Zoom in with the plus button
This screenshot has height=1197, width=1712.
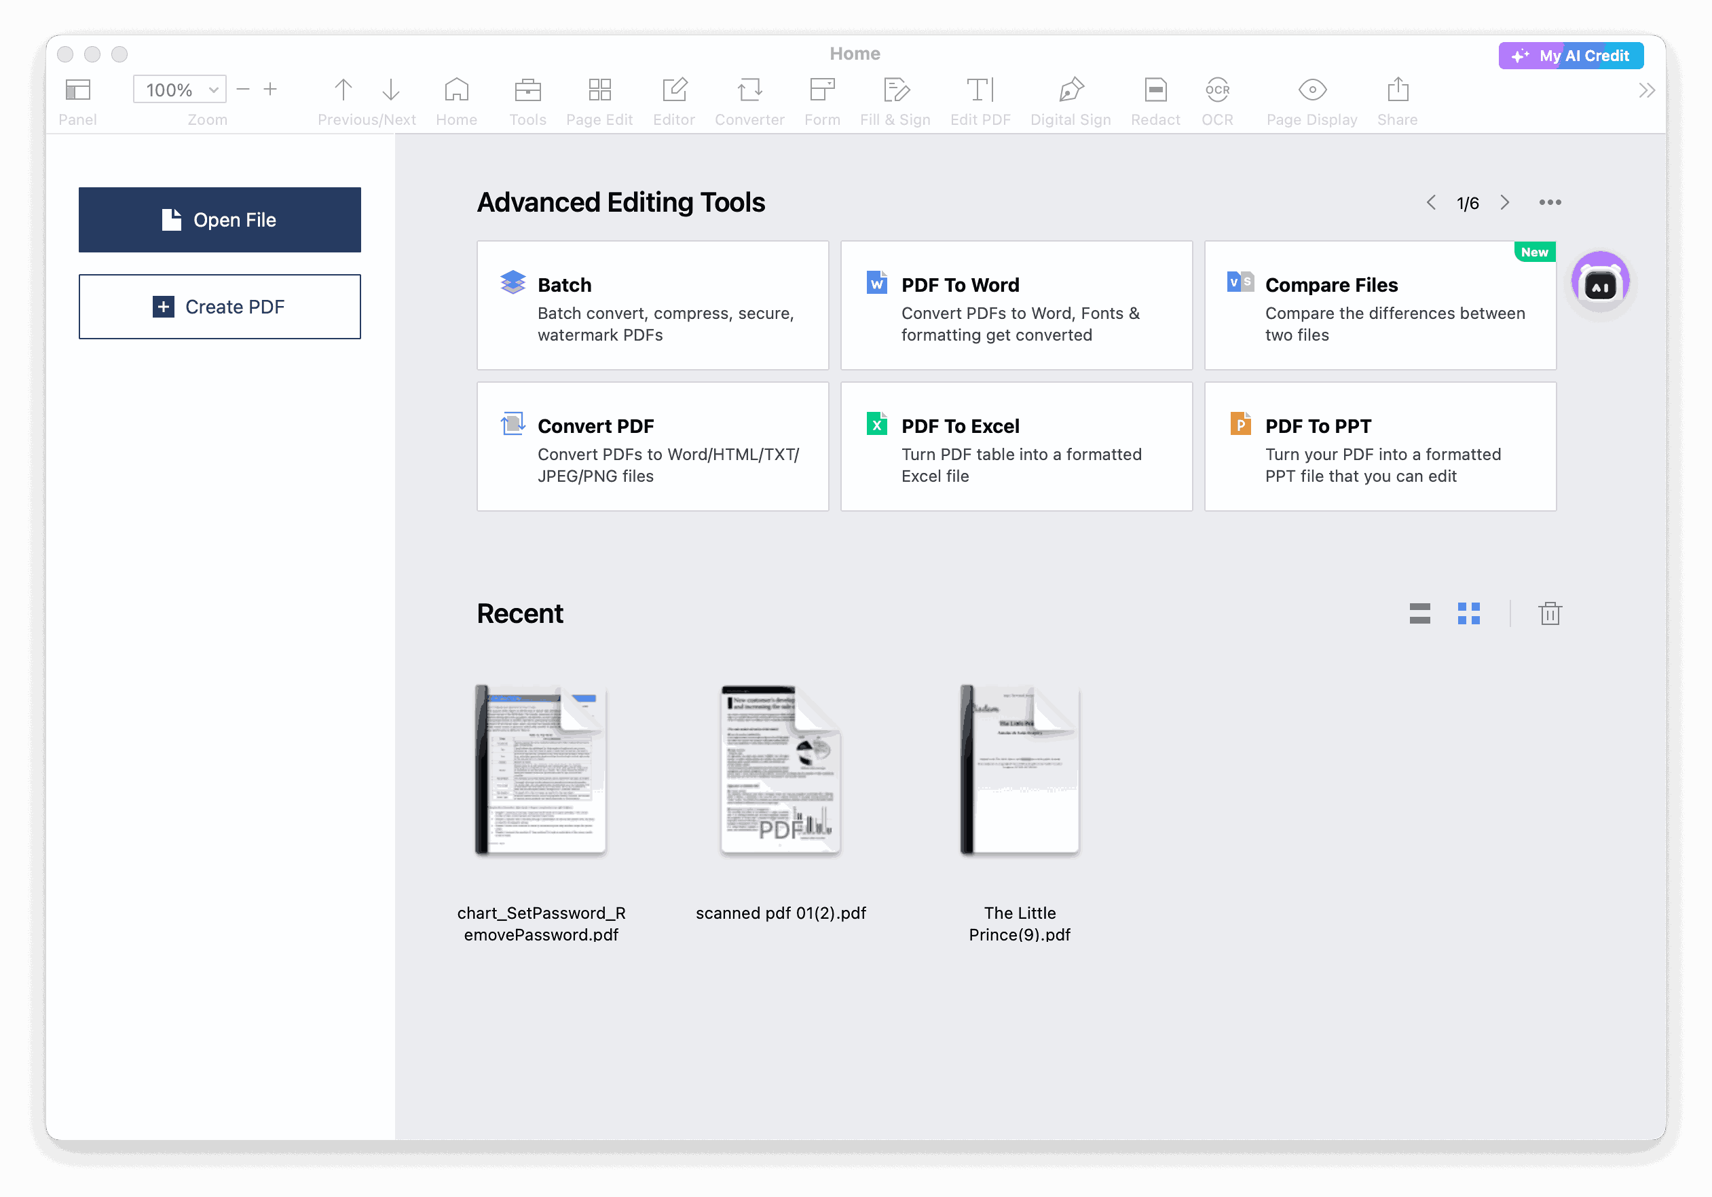pyautogui.click(x=270, y=90)
